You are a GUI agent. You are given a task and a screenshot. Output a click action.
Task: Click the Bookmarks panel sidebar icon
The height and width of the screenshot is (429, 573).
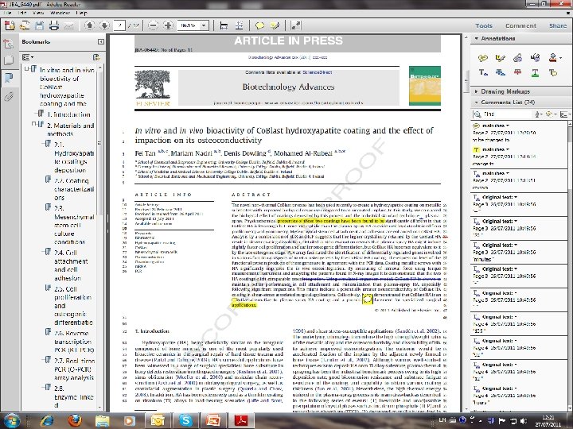(8, 77)
